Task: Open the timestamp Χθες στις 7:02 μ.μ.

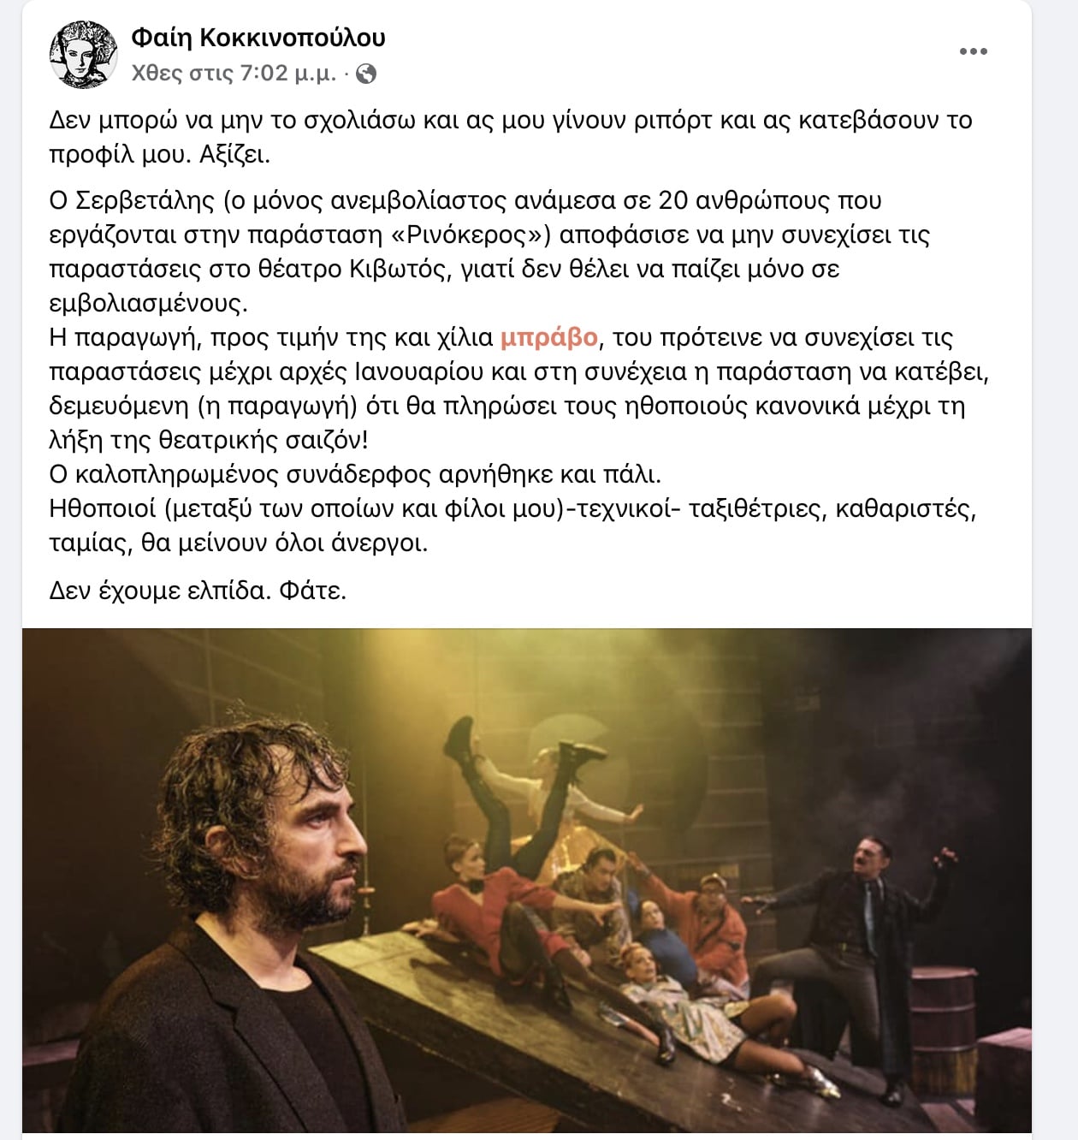Action: [x=234, y=74]
